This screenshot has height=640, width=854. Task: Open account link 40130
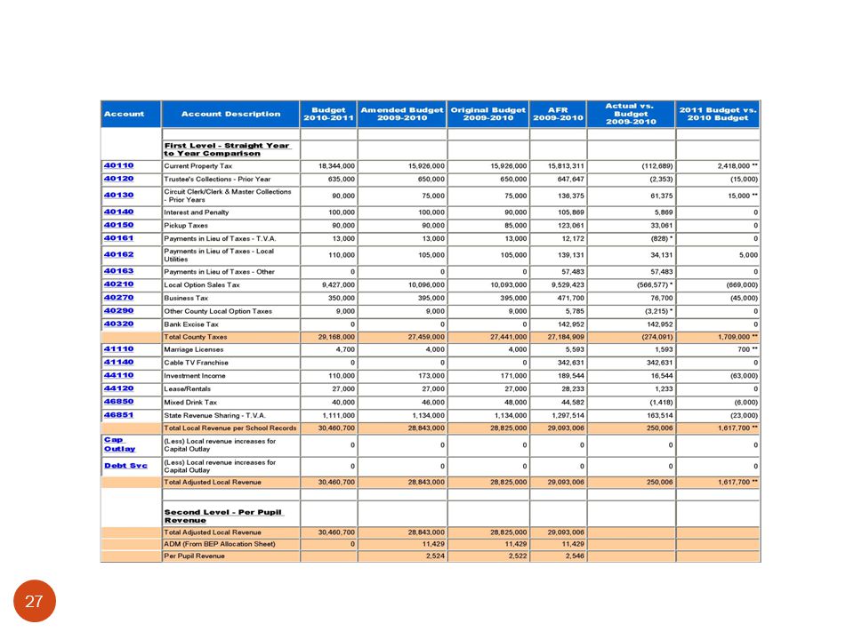coord(118,195)
